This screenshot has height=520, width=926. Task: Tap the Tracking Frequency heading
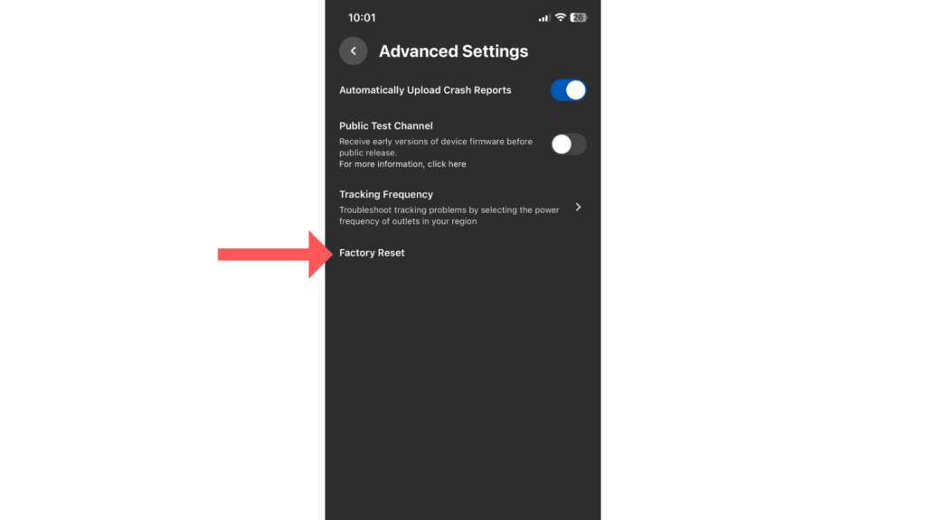tap(385, 195)
